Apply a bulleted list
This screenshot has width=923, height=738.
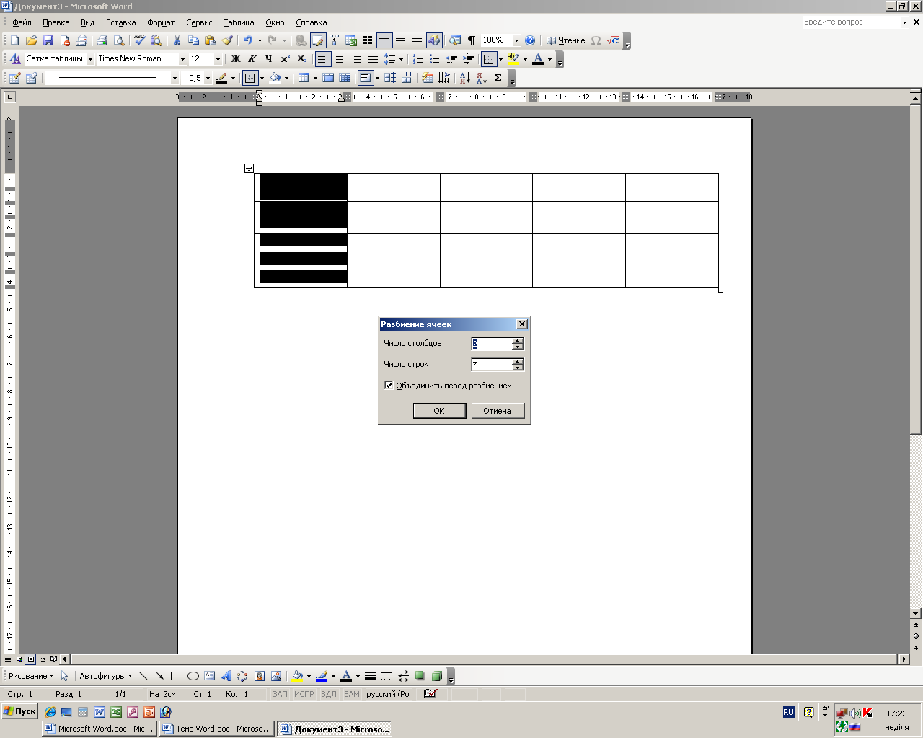click(434, 59)
